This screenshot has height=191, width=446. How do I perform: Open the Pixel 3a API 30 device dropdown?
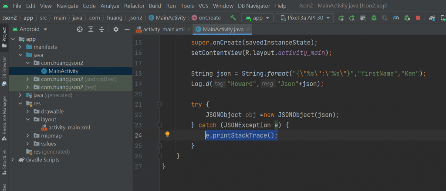(304, 18)
